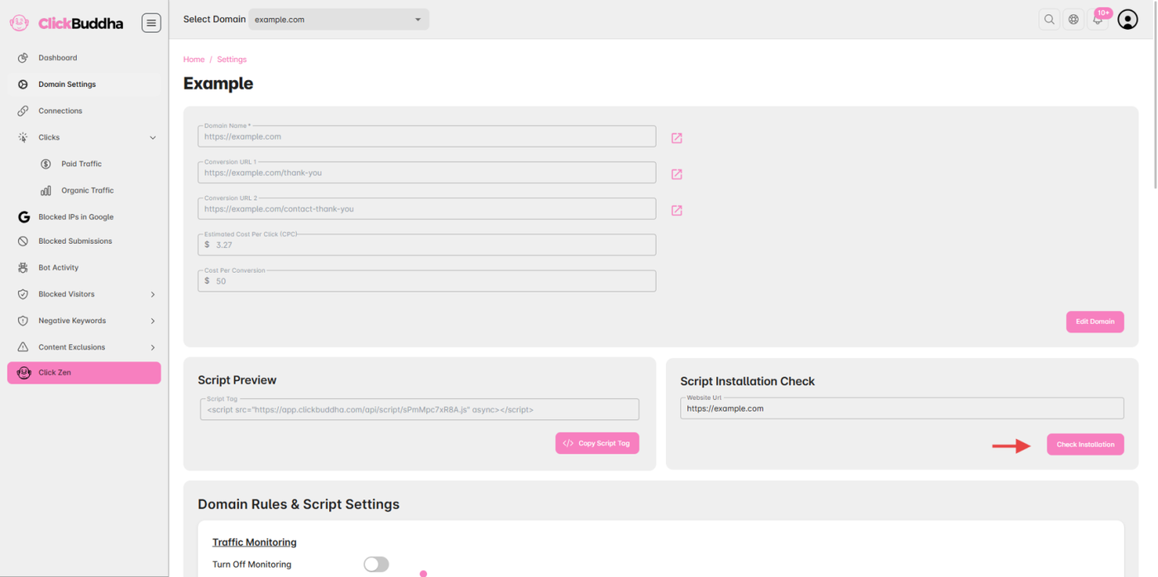Open the user profile avatar icon

coord(1127,19)
